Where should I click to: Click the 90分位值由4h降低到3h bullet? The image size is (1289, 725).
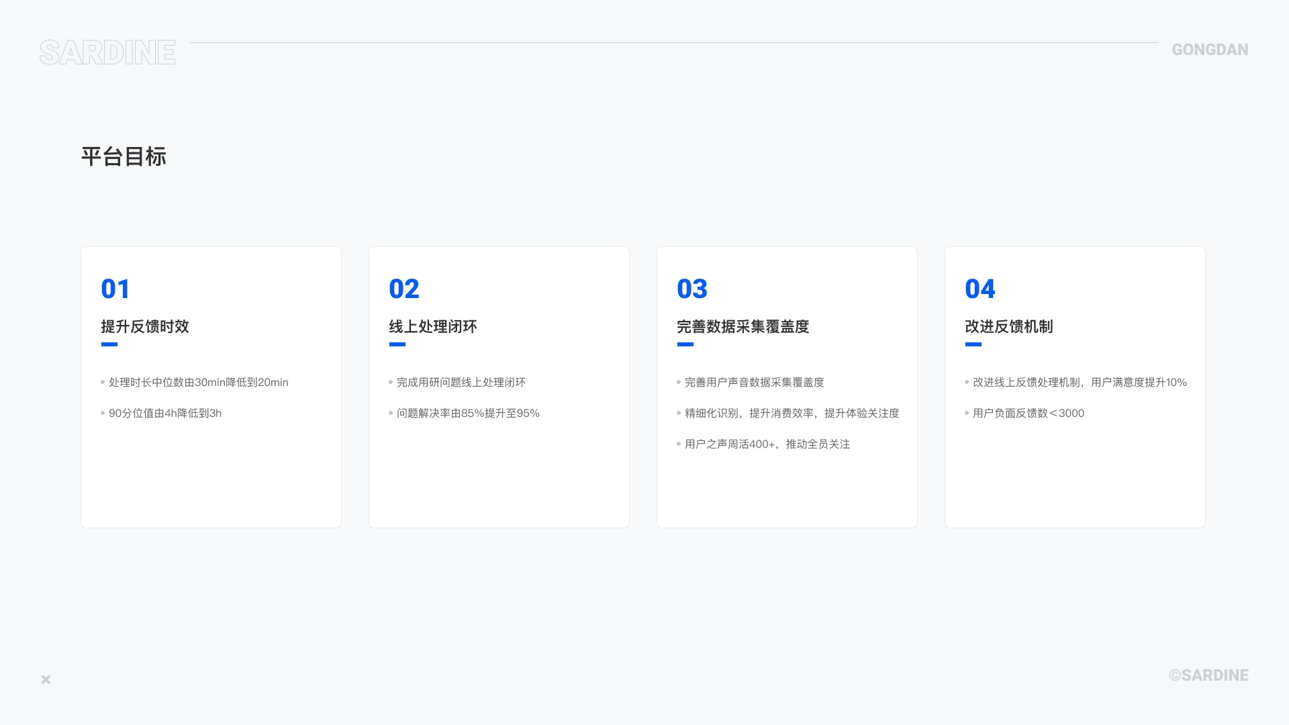click(164, 413)
